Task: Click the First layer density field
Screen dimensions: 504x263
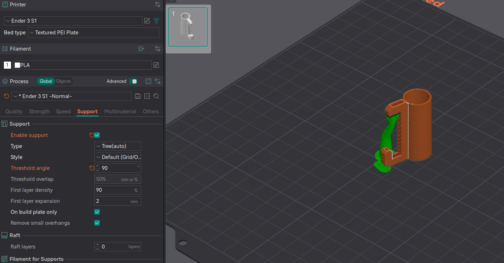Action: tap(118, 190)
